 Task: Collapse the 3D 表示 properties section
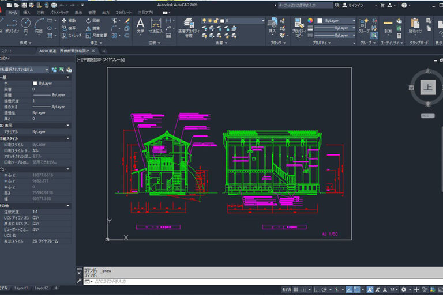(68, 125)
